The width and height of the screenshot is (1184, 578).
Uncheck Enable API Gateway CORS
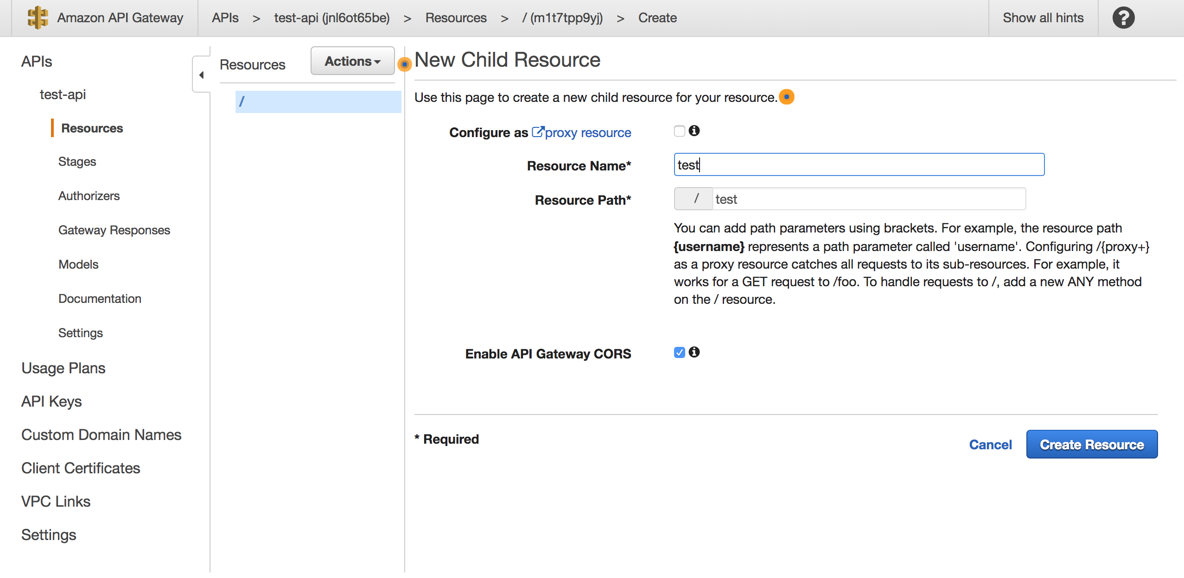(x=679, y=352)
